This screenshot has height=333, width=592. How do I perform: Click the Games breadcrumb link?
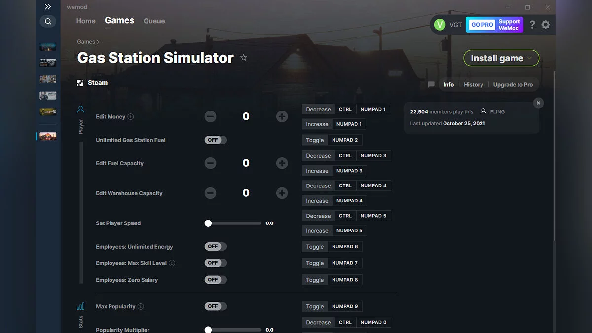86,42
